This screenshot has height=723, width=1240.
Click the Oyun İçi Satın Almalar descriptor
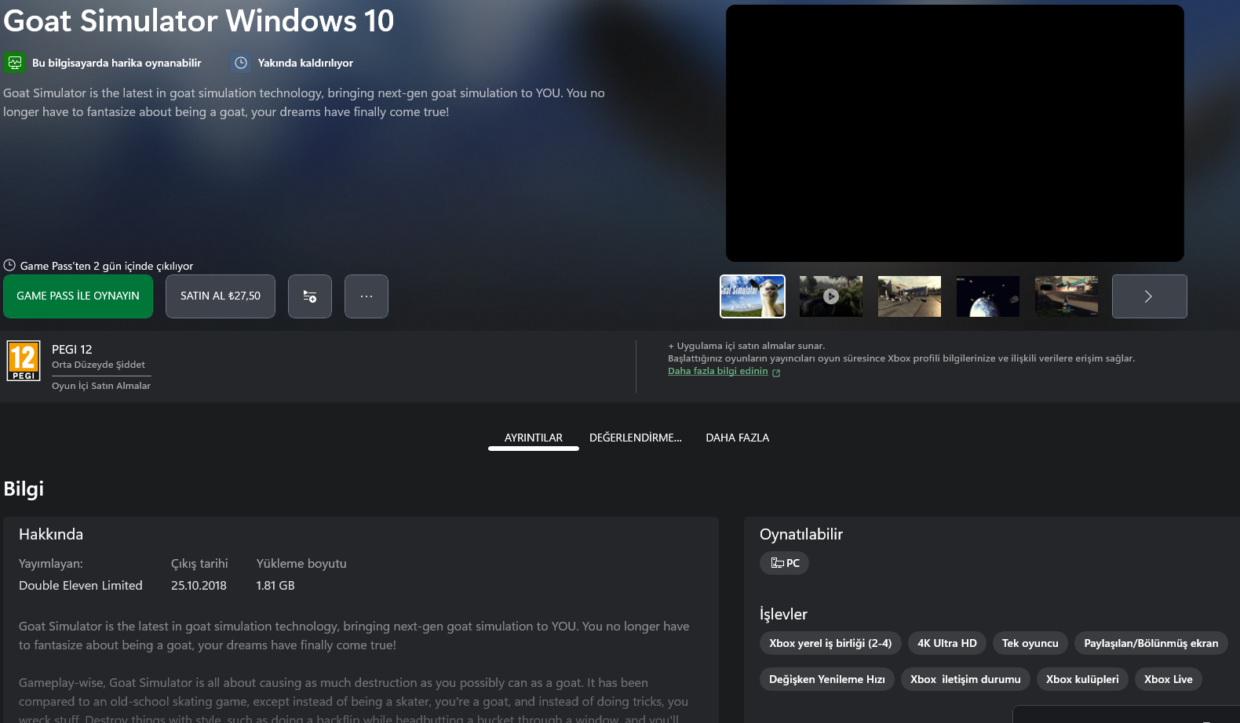(101, 386)
